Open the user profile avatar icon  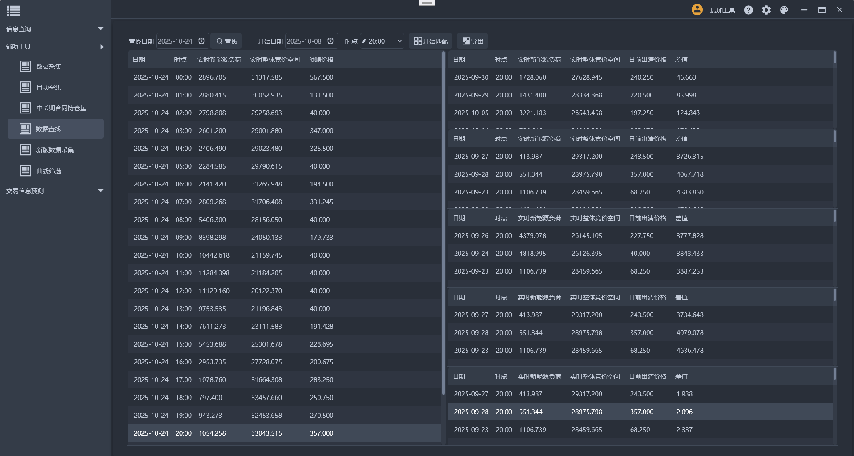pyautogui.click(x=697, y=10)
